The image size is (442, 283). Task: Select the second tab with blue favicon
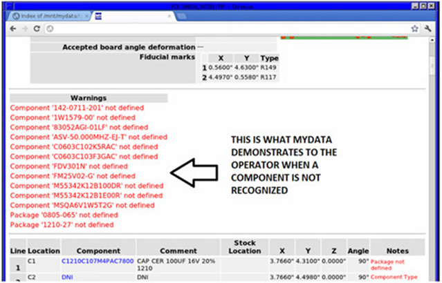[x=133, y=16]
